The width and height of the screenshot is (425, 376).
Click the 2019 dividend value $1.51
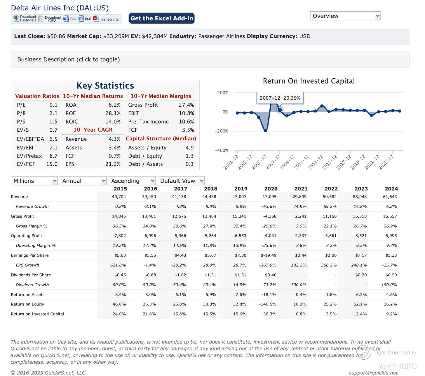(x=240, y=275)
